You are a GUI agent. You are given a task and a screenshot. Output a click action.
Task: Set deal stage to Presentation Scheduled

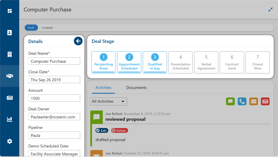180,63
